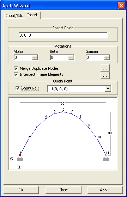Screen dimensions: 127x197
Task: Click the Apply button
Action: (x=105, y=190)
